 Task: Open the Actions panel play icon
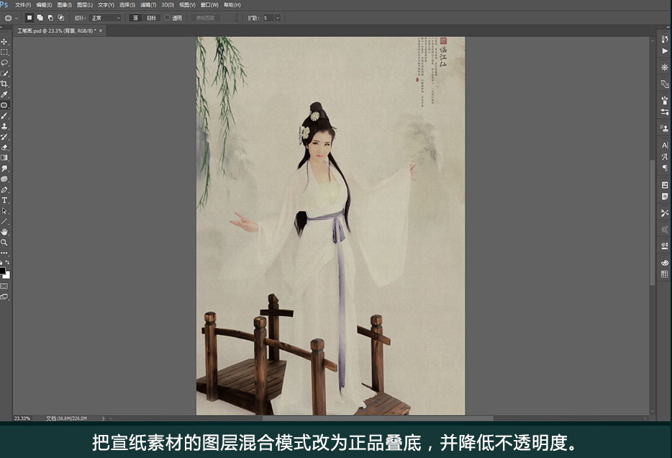665,50
